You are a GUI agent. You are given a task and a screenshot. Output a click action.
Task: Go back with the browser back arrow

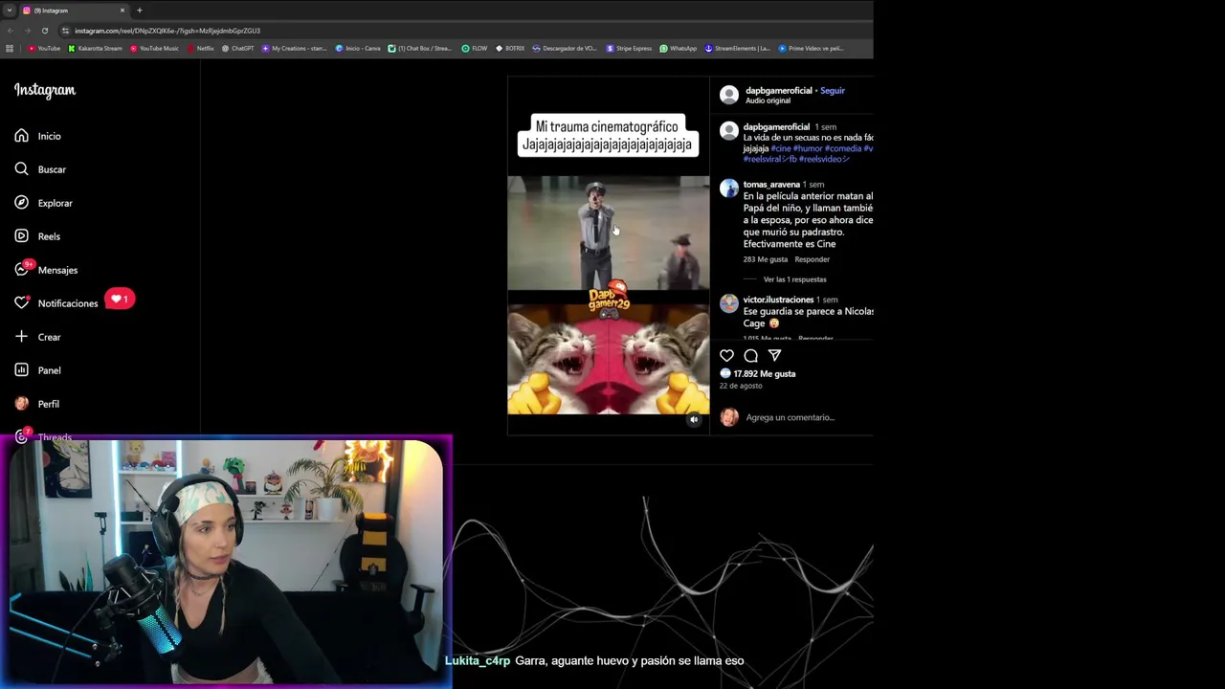pyautogui.click(x=11, y=31)
